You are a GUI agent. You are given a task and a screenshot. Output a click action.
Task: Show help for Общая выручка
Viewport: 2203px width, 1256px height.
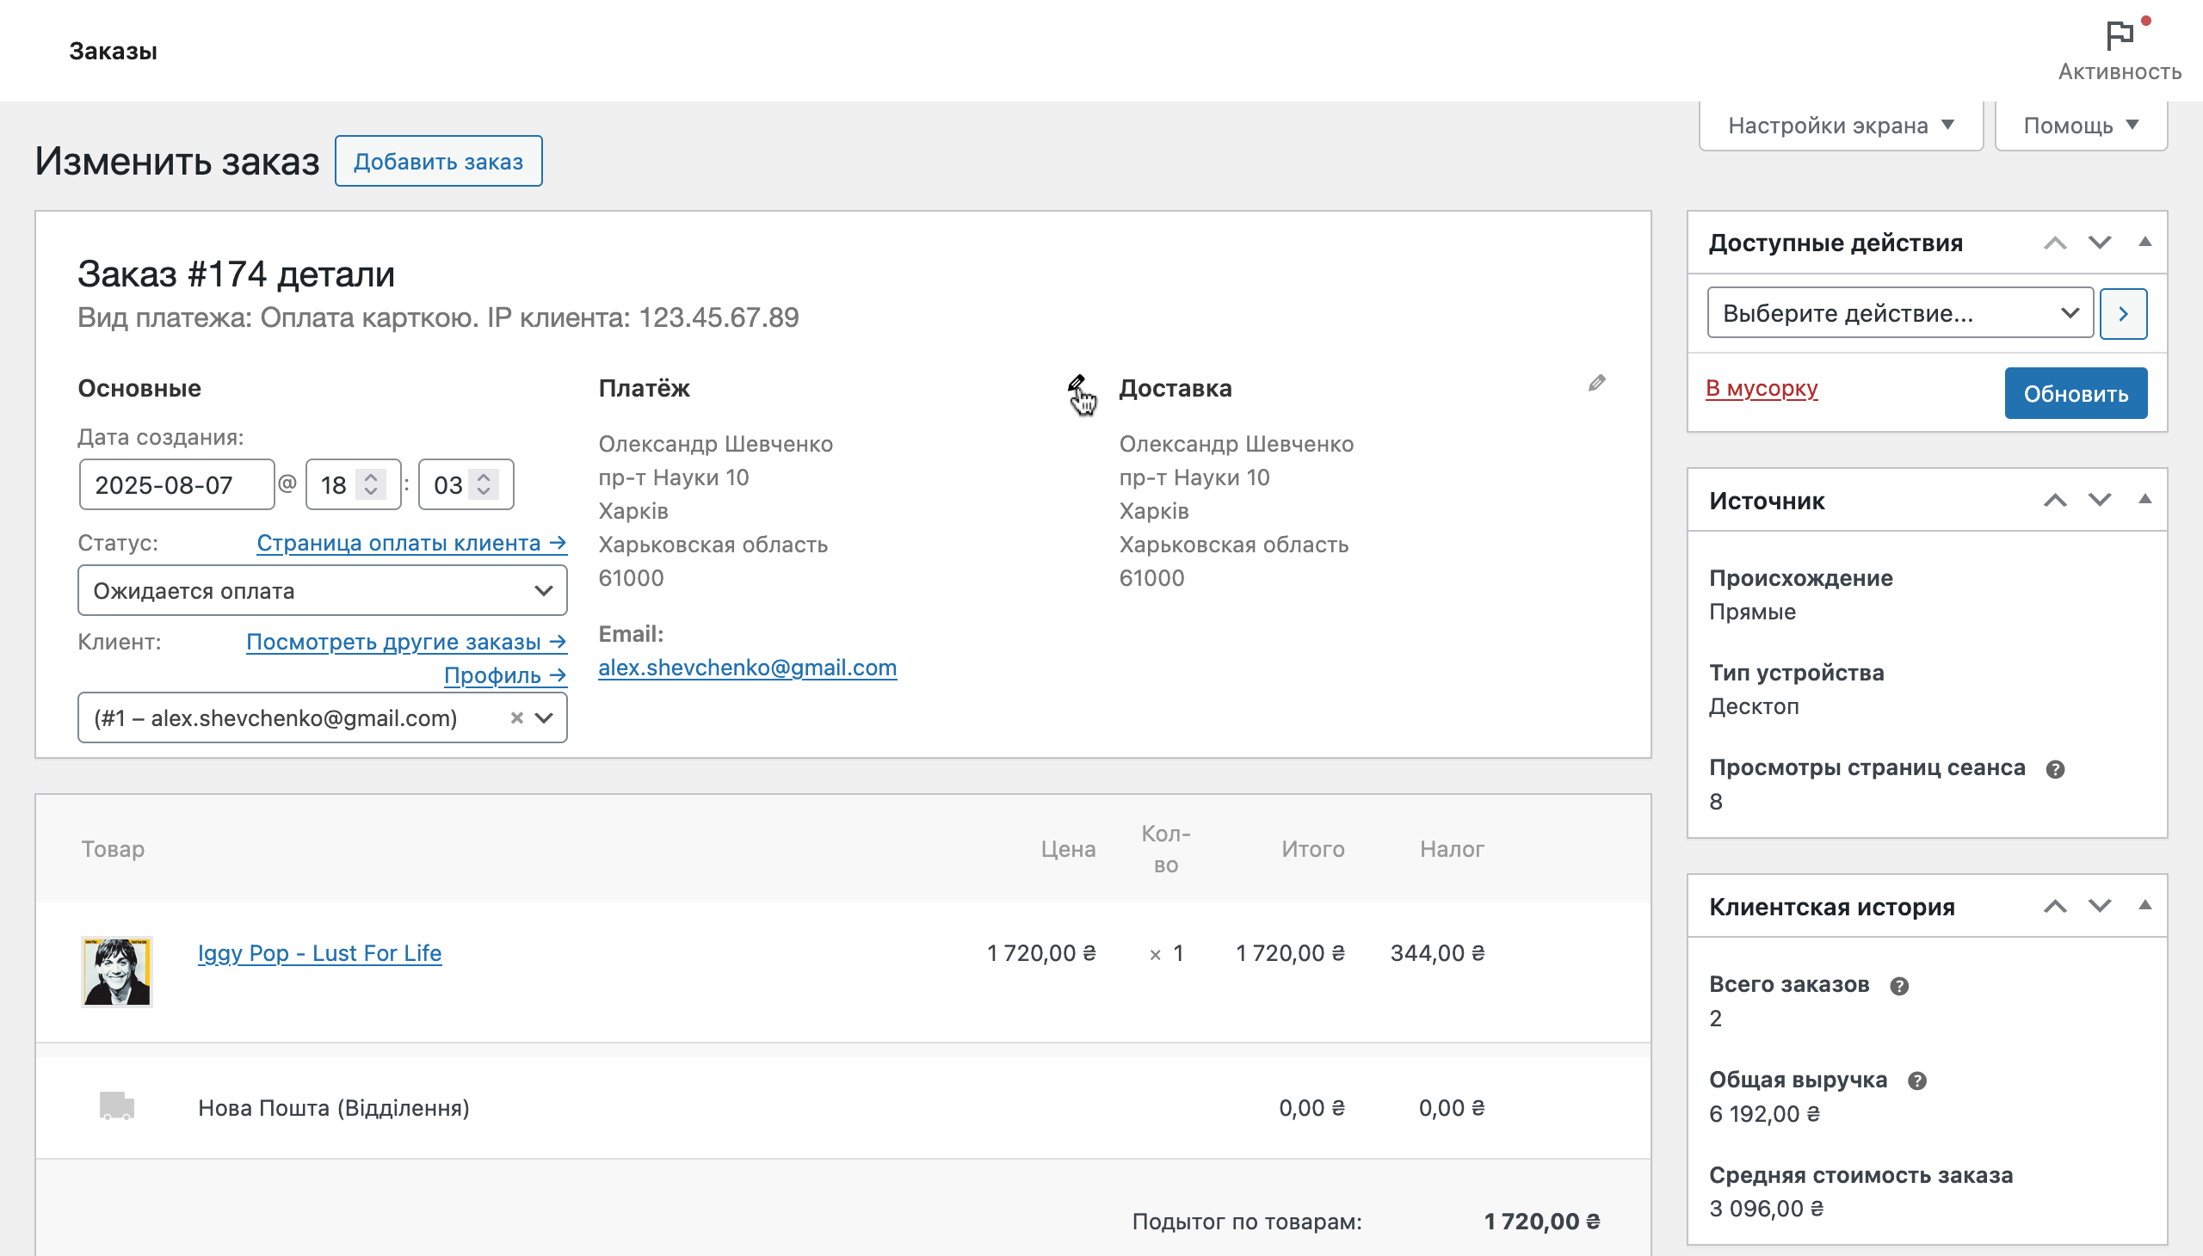(x=1916, y=1080)
